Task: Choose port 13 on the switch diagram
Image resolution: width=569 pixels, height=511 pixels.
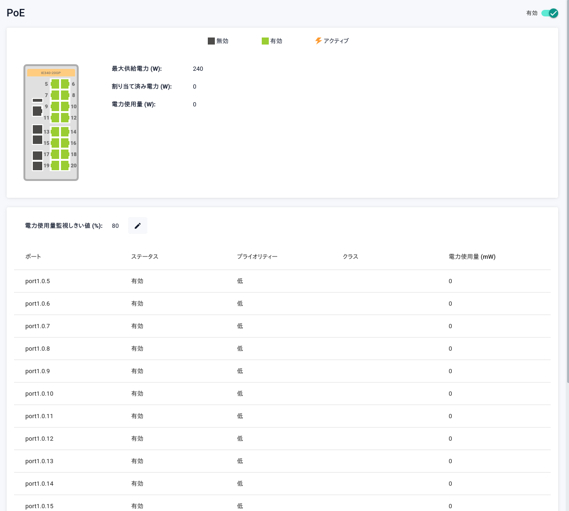Action: pyautogui.click(x=55, y=132)
